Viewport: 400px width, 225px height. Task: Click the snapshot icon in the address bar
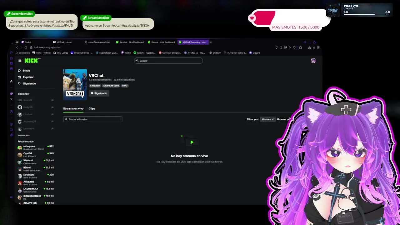pyautogui.click(x=281, y=47)
